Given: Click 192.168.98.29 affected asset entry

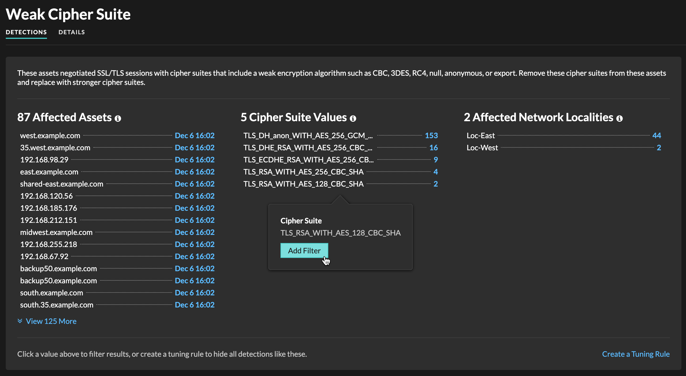Looking at the screenshot, I should click(43, 159).
